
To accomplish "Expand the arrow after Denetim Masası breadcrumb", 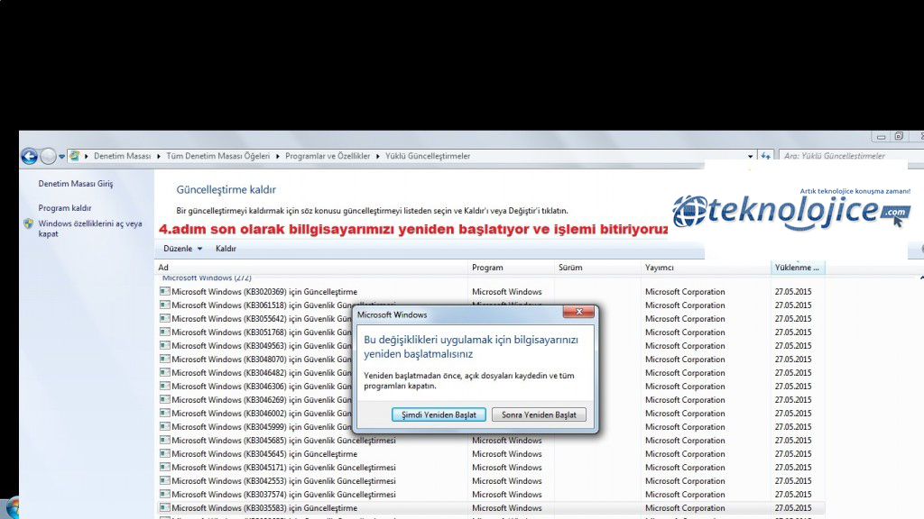I will 159,156.
